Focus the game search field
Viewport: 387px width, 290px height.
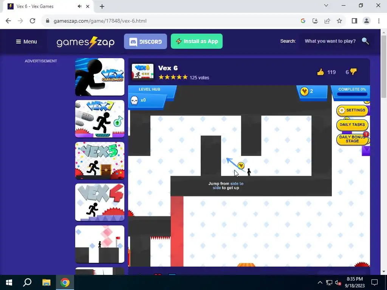coord(330,41)
